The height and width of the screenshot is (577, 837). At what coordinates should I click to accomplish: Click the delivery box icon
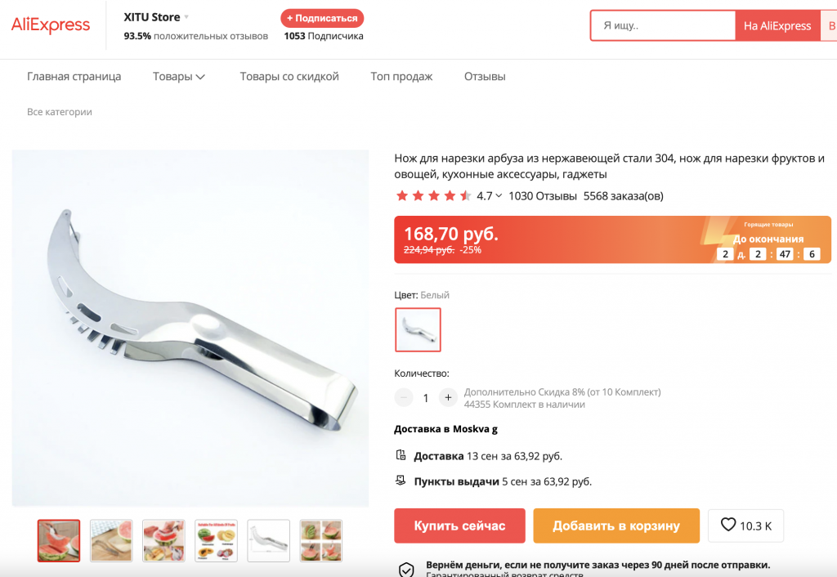(x=401, y=455)
